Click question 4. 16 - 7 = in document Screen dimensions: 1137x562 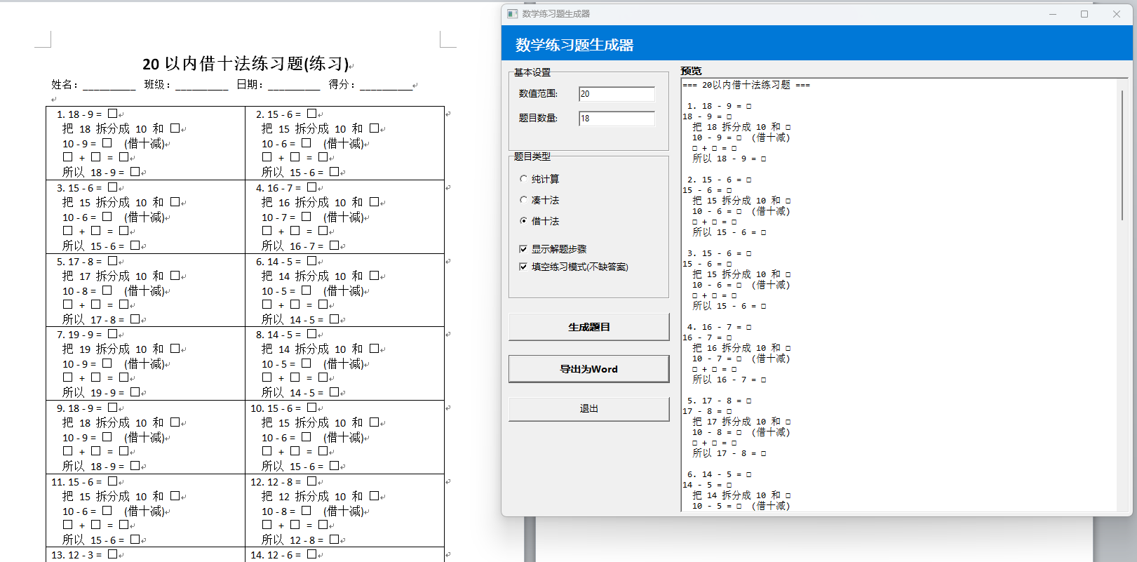pyautogui.click(x=286, y=188)
